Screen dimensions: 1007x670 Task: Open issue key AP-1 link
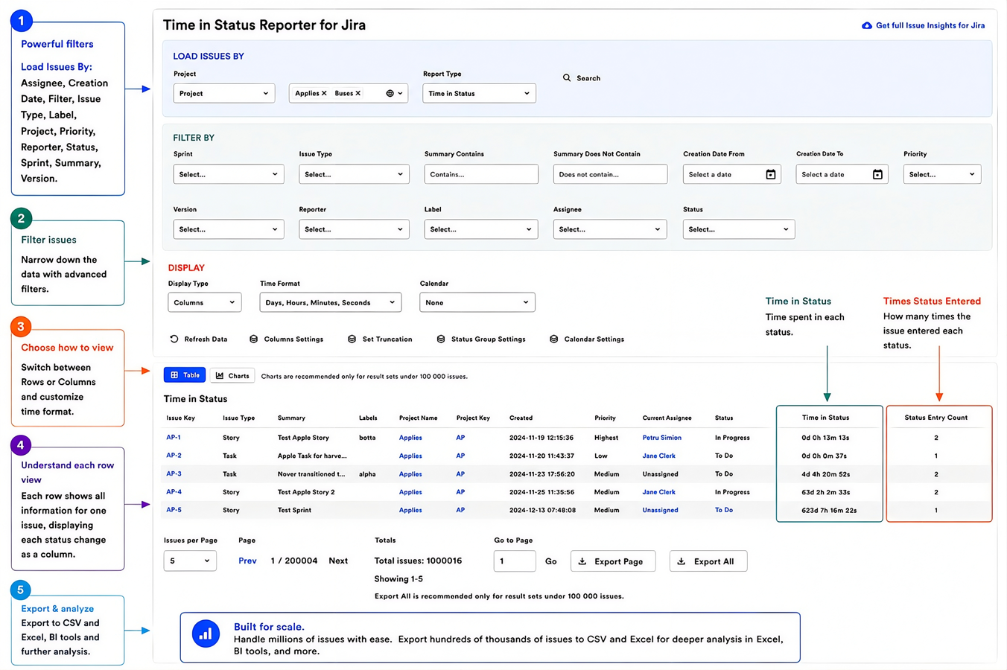coord(174,438)
